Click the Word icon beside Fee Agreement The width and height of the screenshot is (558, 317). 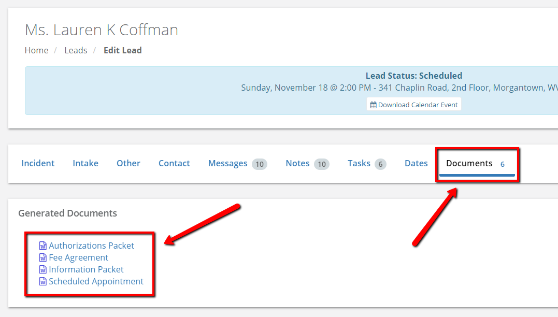click(x=42, y=257)
